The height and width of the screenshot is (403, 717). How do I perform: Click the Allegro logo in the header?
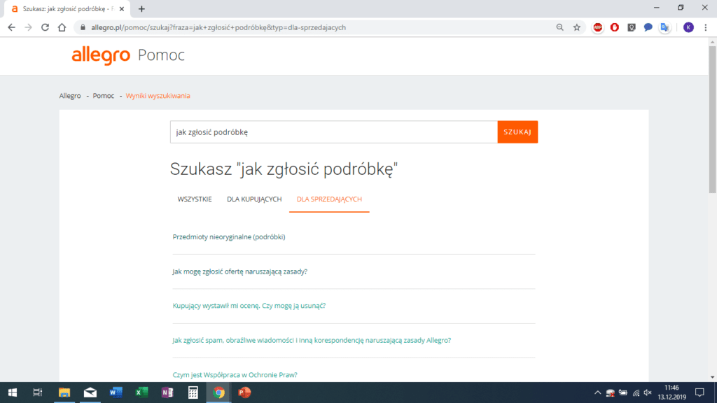tap(101, 56)
